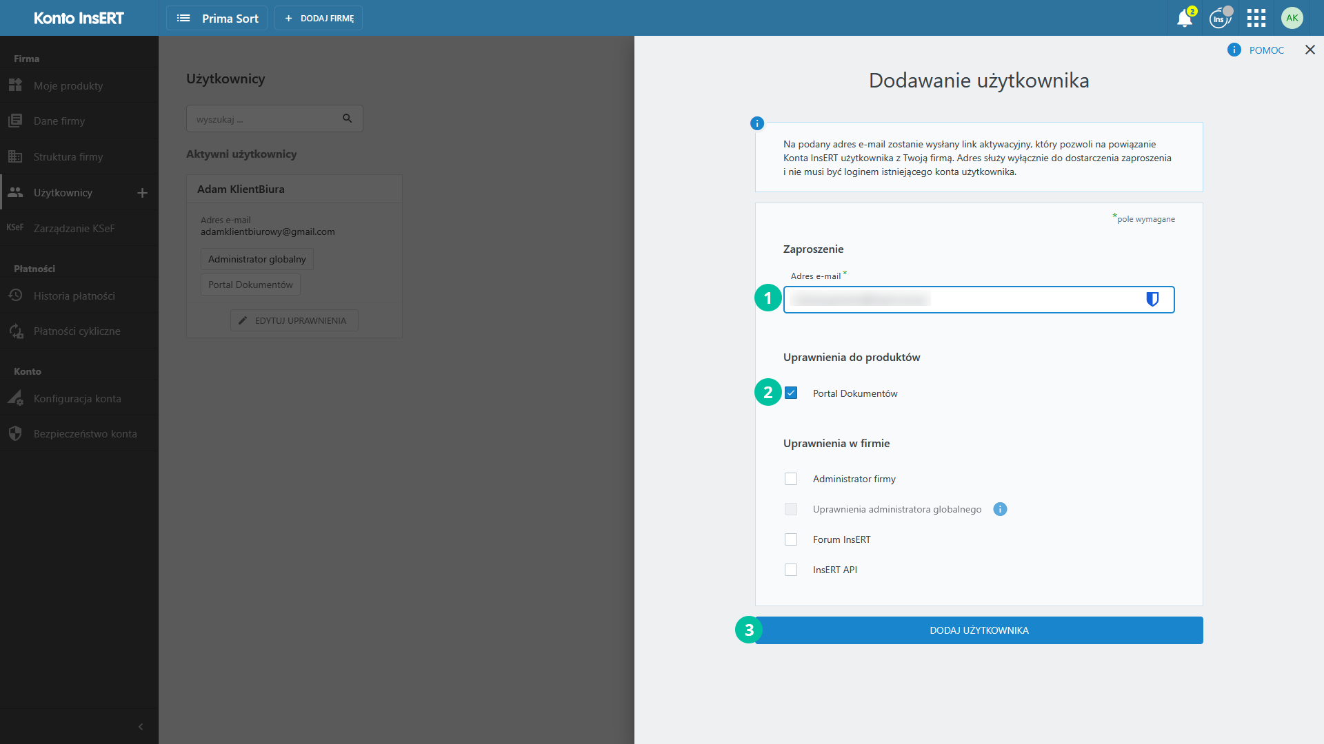Tick the InsERT API checkbox
The image size is (1324, 744).
point(791,570)
